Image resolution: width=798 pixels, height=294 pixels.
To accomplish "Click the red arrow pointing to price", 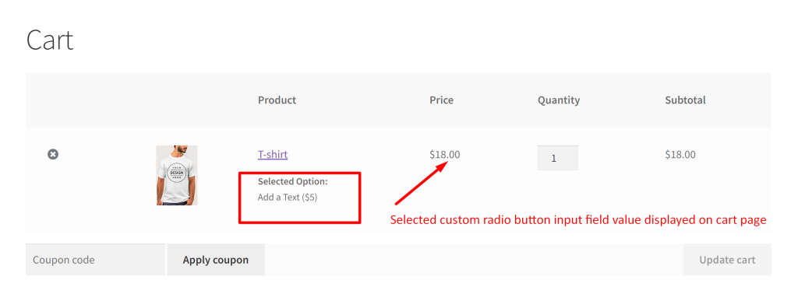I will (x=422, y=182).
